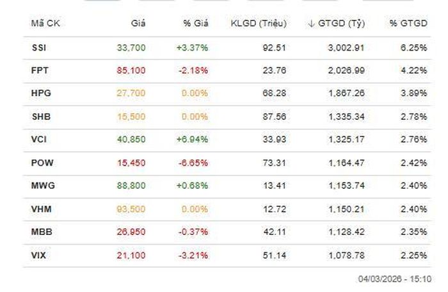This screenshot has height=292, width=448.
Task: Open the FPT stock ticker
Action: (39, 70)
